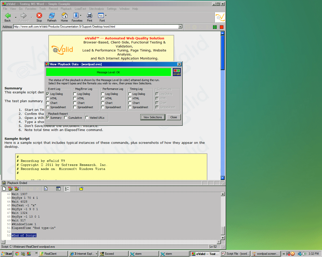Click the Print toolbar icon
Viewport: 322px width, 257px height.
click(90, 16)
